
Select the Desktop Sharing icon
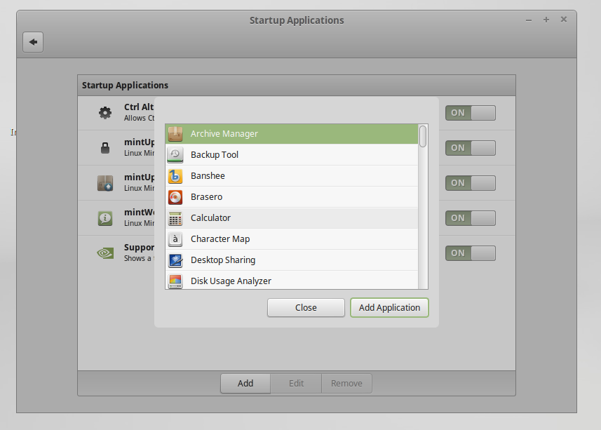point(175,260)
